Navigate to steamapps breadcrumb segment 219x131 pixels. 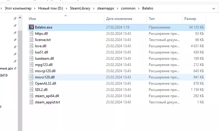(x=105, y=8)
